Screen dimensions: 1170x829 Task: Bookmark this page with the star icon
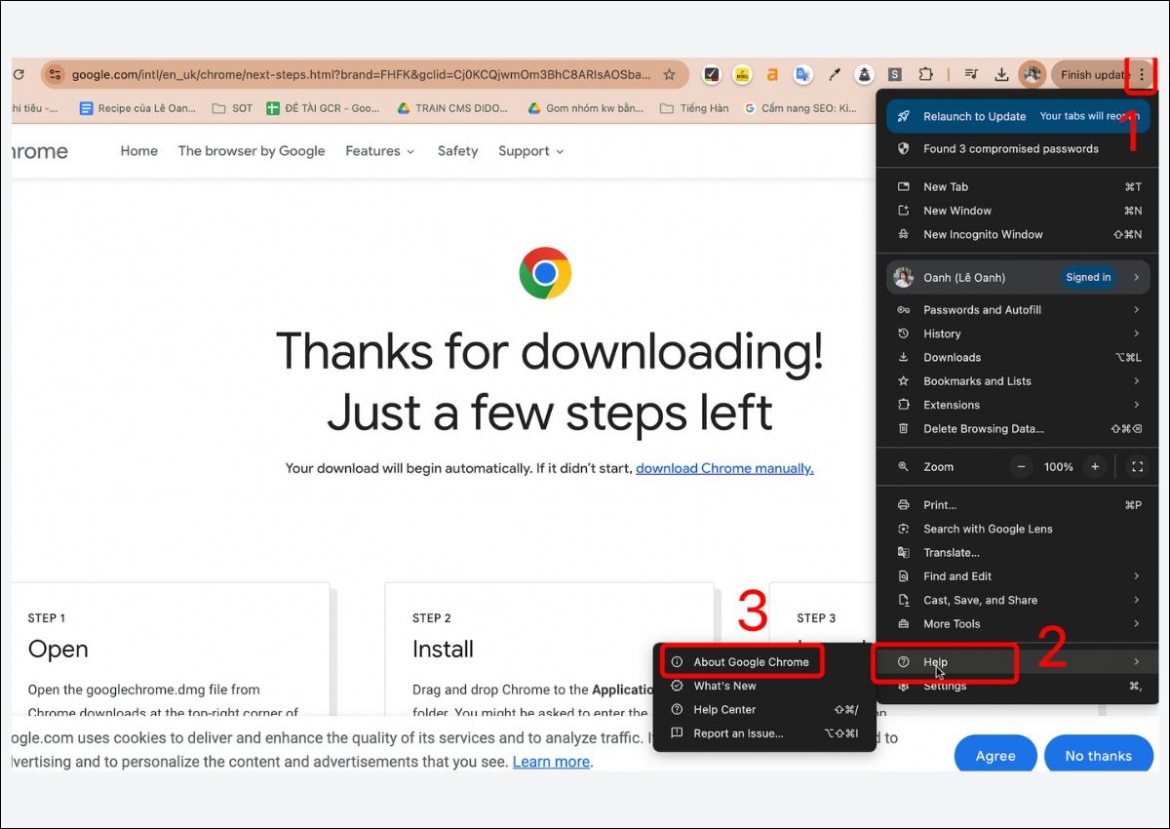(669, 74)
